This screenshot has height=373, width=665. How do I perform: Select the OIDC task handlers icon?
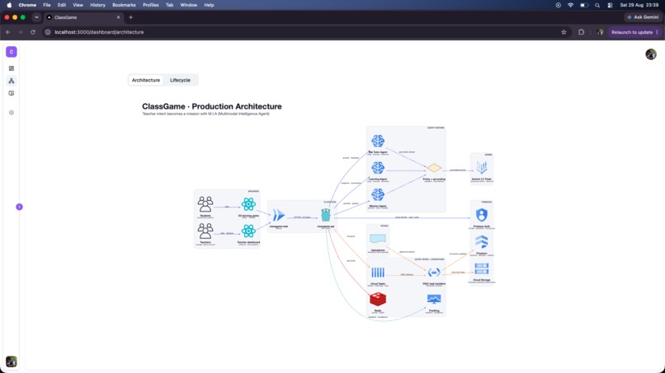434,273
